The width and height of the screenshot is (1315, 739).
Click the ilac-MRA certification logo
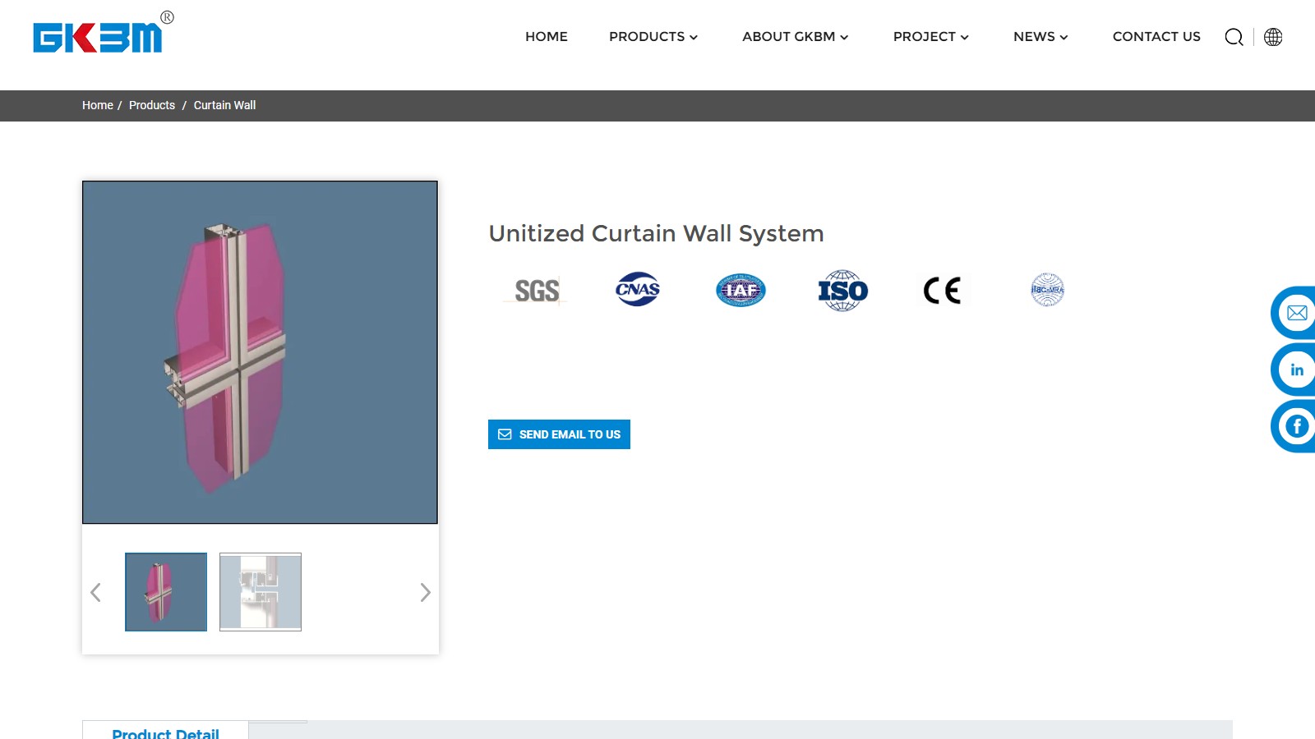(x=1047, y=290)
